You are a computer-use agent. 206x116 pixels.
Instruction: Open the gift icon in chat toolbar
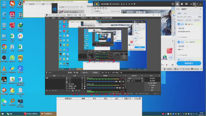tap(173, 65)
